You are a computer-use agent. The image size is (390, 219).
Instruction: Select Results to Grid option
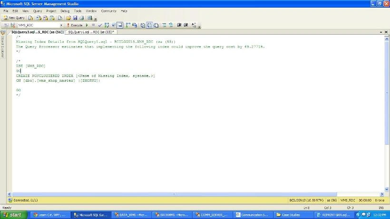(x=149, y=25)
